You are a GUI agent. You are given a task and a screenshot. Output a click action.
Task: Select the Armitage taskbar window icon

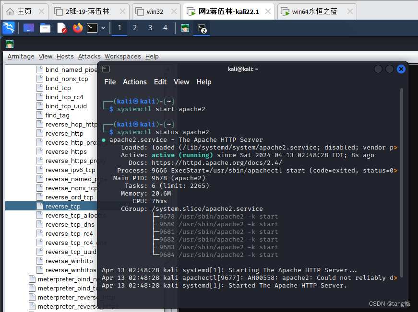tap(185, 28)
